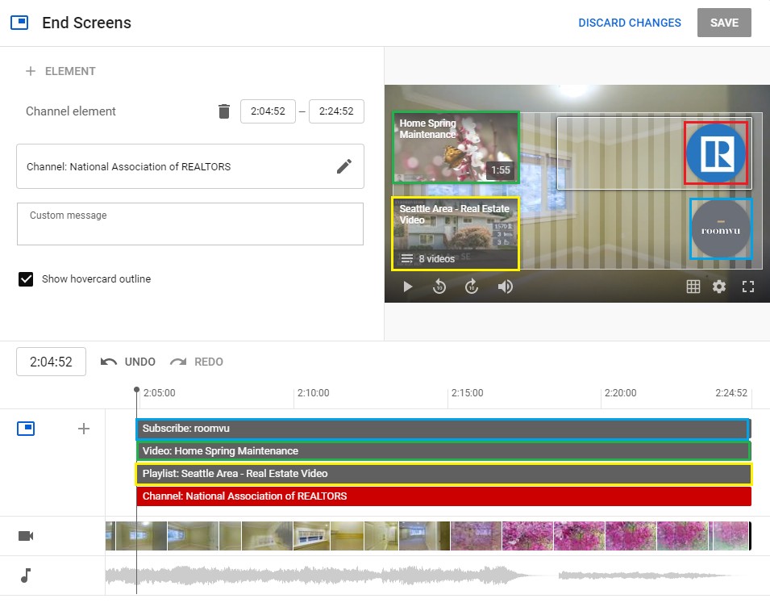Viewport: 770px width, 607px height.
Task: Mute the preview volume
Action: (x=506, y=287)
